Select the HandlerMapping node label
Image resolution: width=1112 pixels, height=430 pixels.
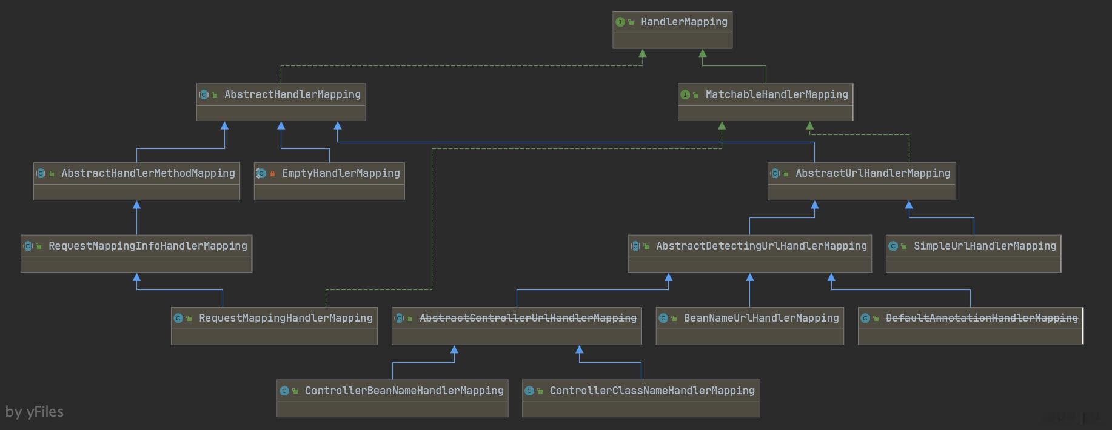click(684, 22)
